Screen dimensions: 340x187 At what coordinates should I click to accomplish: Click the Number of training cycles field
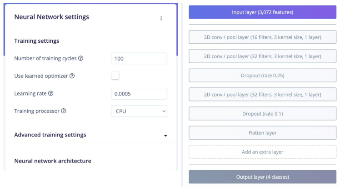(x=139, y=59)
